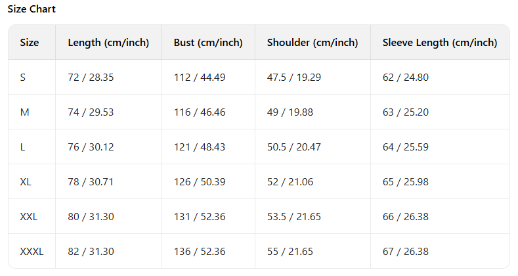Click the Size column header
Image resolution: width=518 pixels, height=276 pixels.
[x=30, y=43]
